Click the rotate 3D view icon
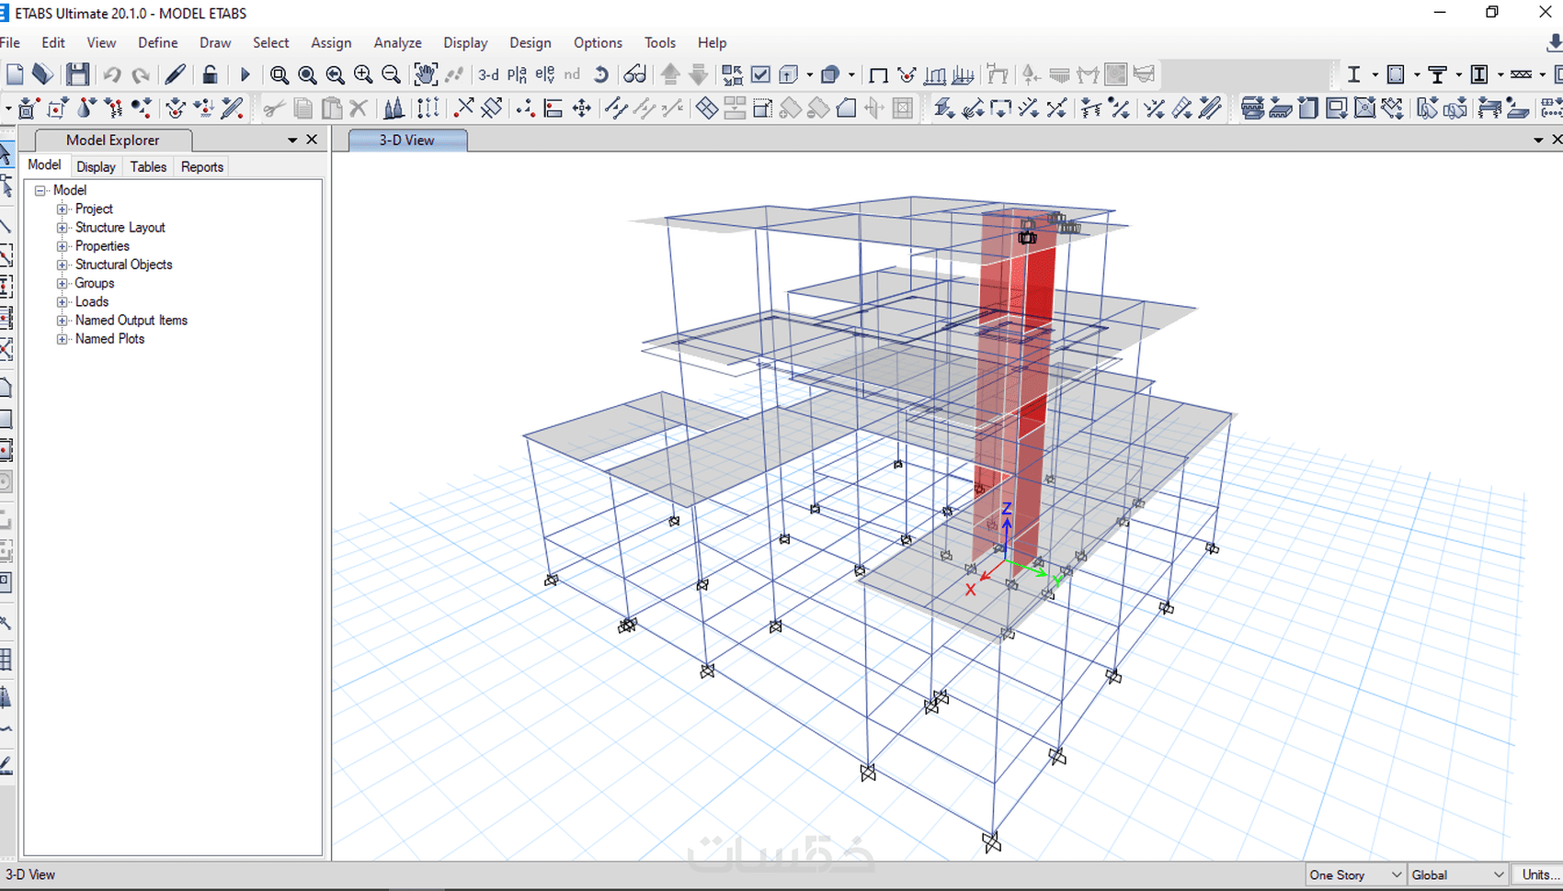The height and width of the screenshot is (891, 1563). (601, 74)
